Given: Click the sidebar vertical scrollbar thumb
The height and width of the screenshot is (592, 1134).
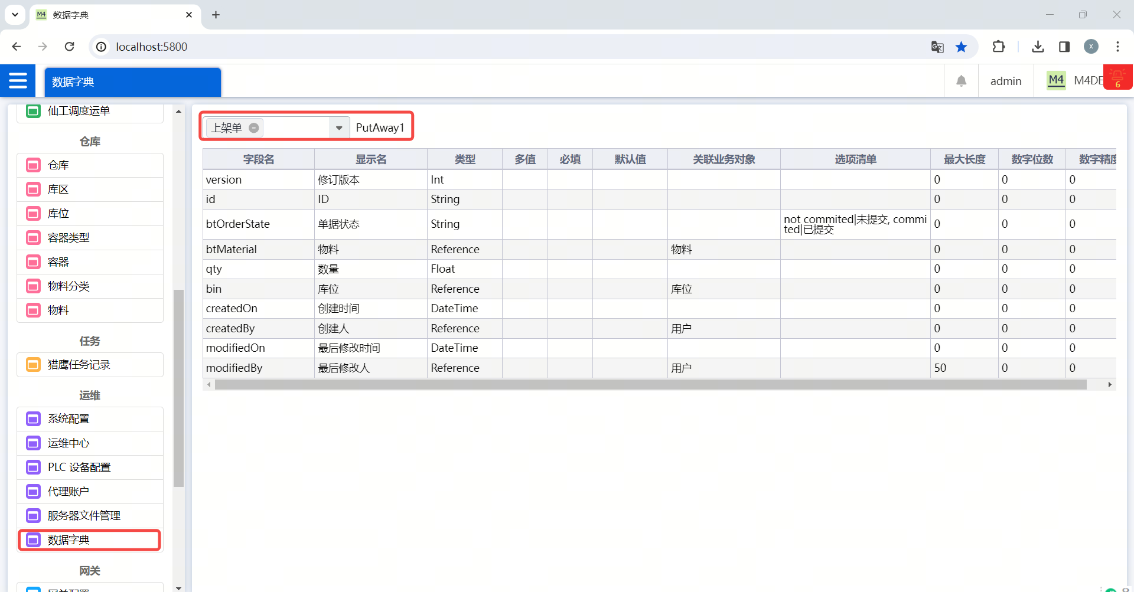Looking at the screenshot, I should (178, 388).
